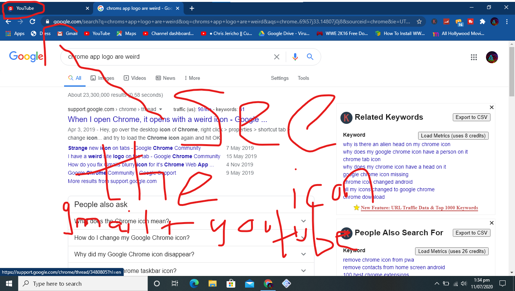
Task: Open 'When I open Chrome' result link
Action: (x=167, y=119)
